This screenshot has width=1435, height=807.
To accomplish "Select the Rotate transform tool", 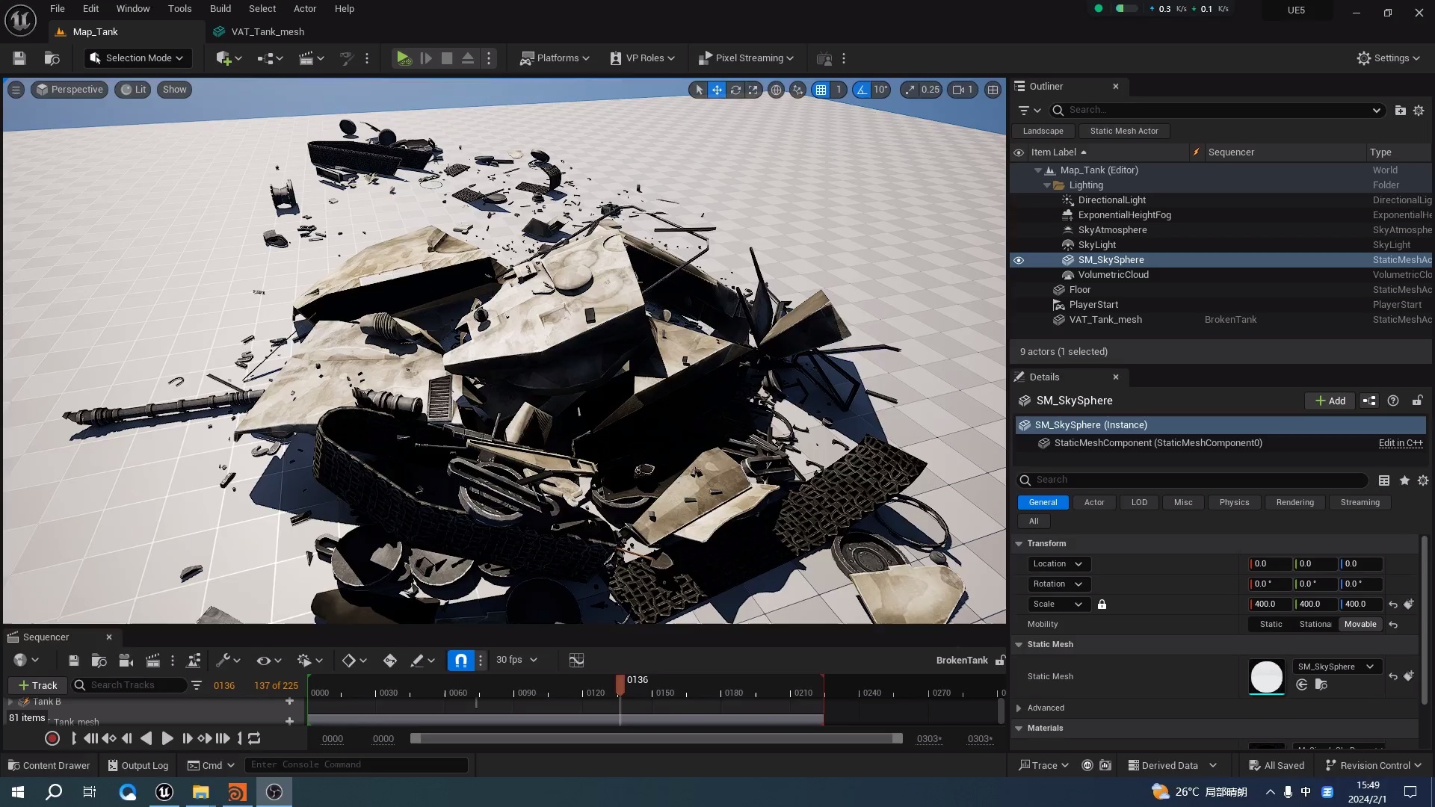I will [735, 89].
